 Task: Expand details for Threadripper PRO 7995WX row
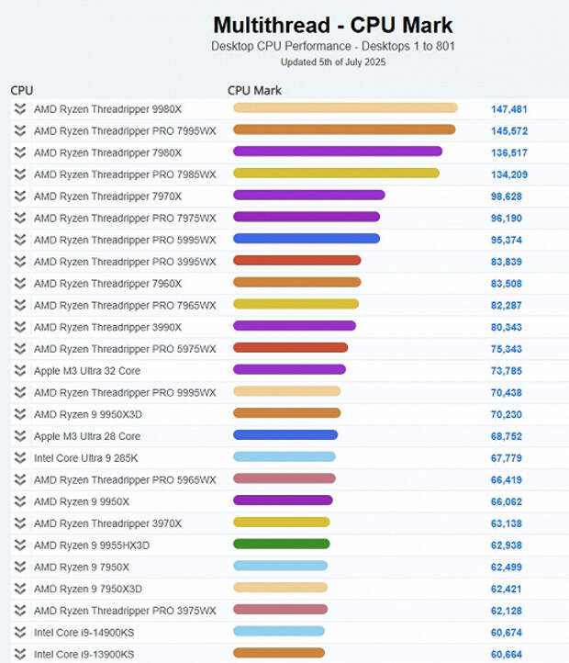tap(20, 130)
